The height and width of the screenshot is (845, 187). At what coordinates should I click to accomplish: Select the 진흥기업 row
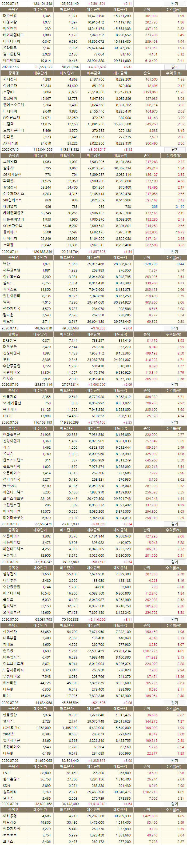tap(93, 397)
